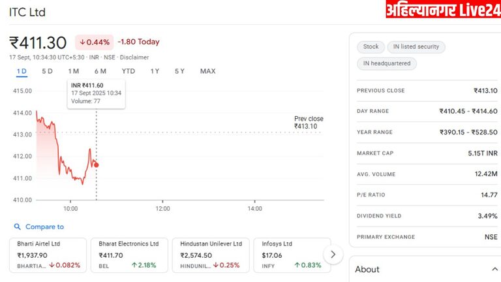The image size is (501, 282).
Task: Select the YTD chart range
Action: click(129, 71)
